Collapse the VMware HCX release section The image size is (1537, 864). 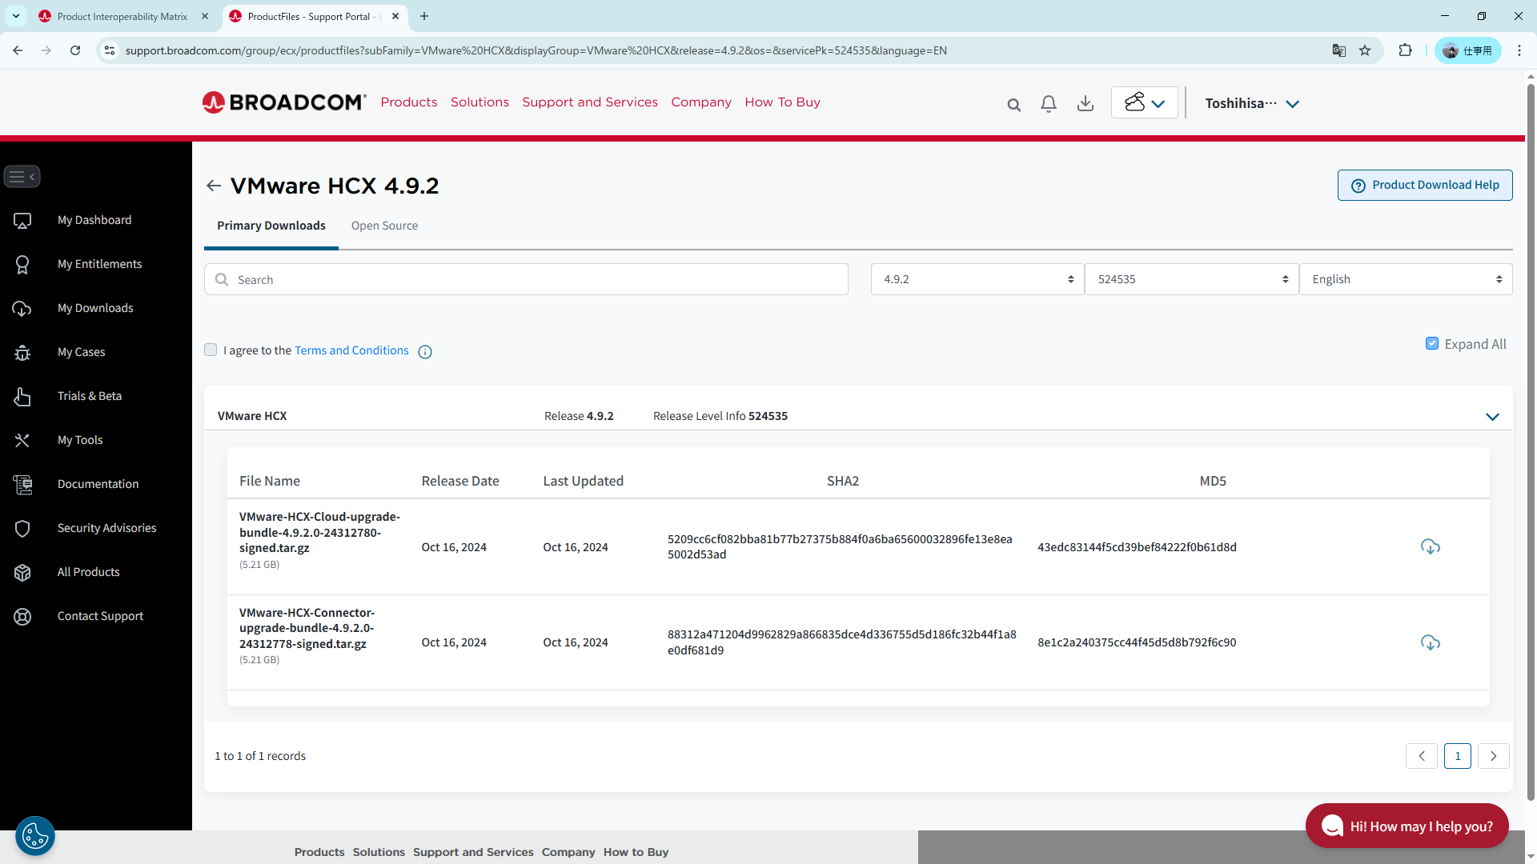[x=1492, y=417]
